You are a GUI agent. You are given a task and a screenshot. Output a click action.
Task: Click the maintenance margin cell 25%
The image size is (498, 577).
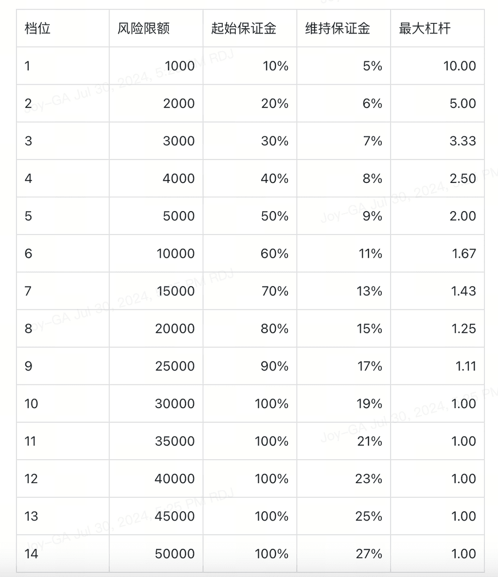coord(369,516)
